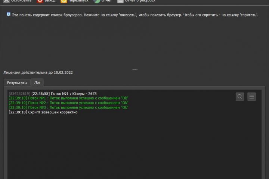269x179 pixels.
Task: Select the Поток №1 success log line
Action: click(68, 98)
